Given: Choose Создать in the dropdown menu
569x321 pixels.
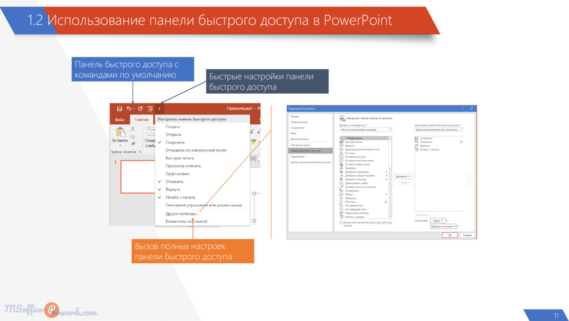Looking at the screenshot, I should 202,127.
